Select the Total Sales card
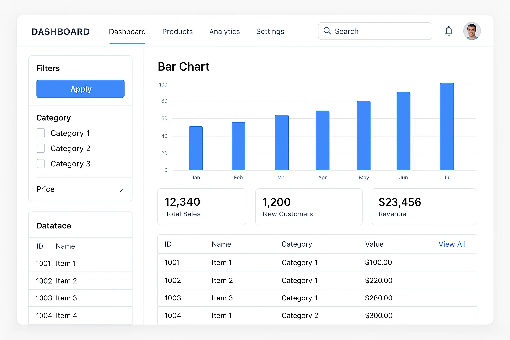 [x=202, y=207]
